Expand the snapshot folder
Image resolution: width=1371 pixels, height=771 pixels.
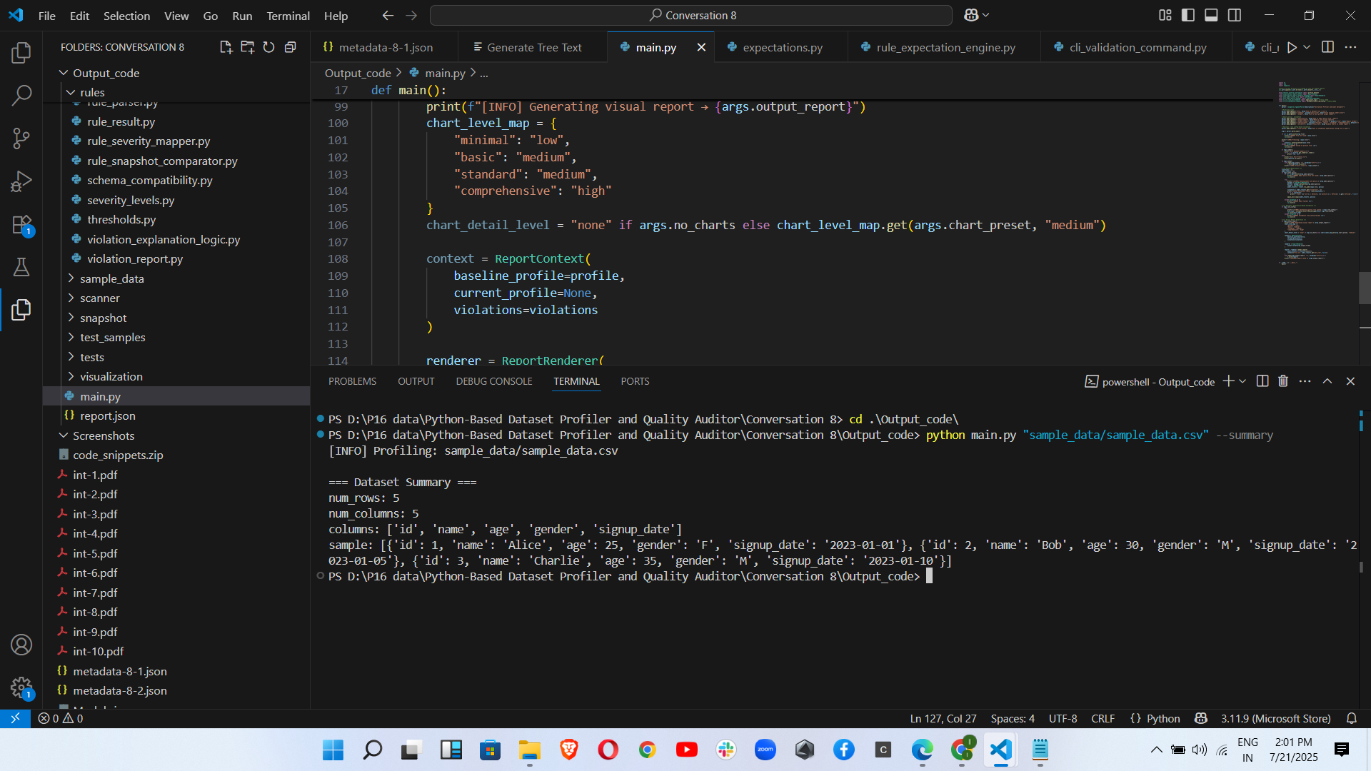(71, 318)
